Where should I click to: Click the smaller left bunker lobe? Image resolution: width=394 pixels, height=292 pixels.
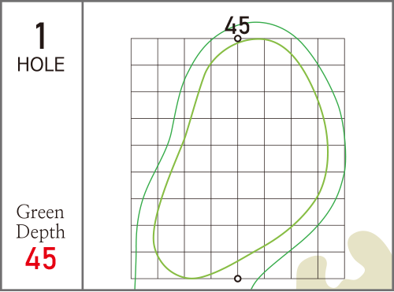[311, 273]
